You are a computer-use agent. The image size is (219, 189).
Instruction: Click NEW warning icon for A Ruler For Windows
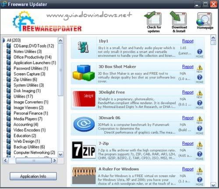pyautogui.click(x=200, y=171)
